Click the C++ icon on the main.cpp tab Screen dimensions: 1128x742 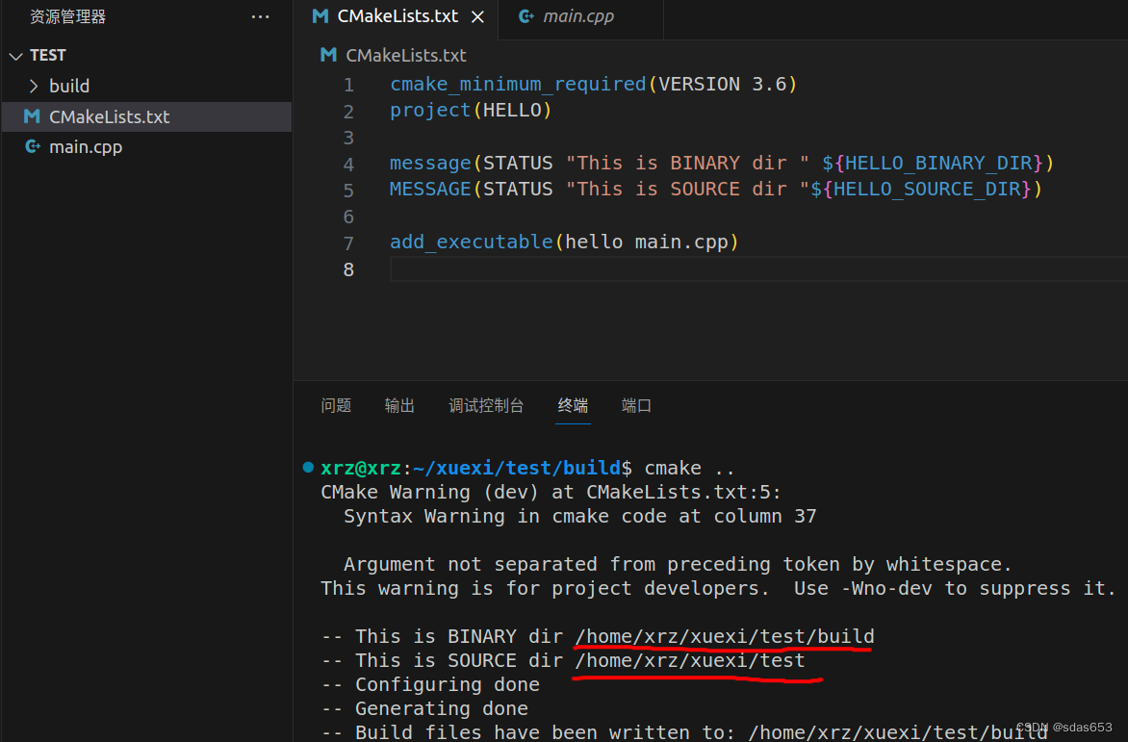(526, 16)
